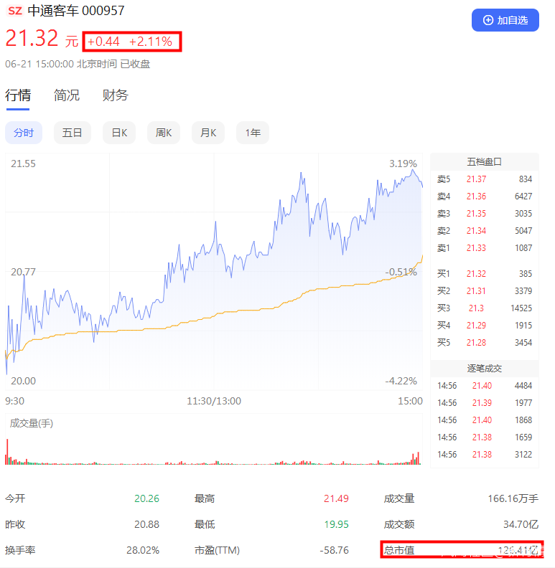Click the 买3 row volume 14525

click(x=521, y=308)
